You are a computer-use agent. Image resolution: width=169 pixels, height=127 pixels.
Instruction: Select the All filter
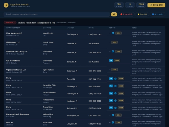pyautogui.click(x=114, y=14)
